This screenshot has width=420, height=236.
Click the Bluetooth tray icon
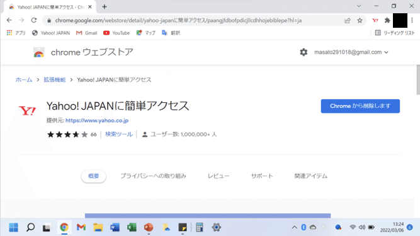(304, 227)
